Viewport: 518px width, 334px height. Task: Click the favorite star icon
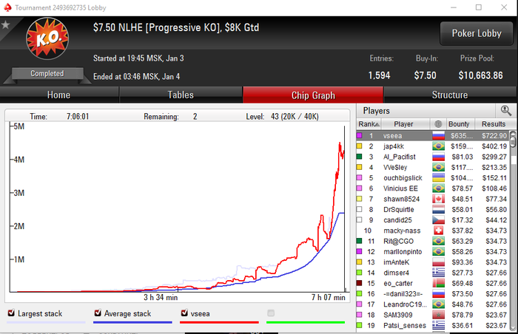(x=5, y=24)
